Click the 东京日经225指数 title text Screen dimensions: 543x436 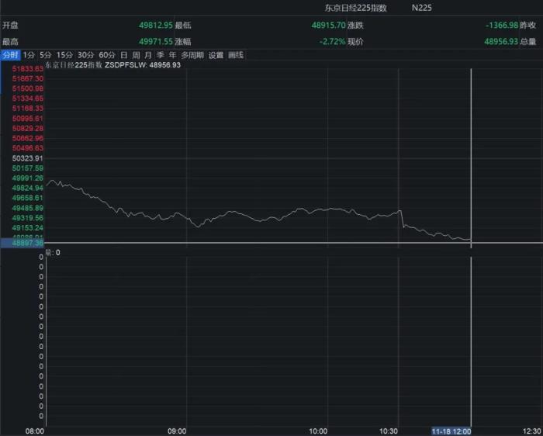355,8
